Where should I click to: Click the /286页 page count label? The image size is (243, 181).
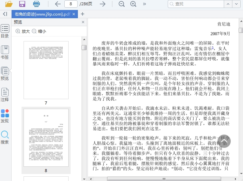86,4
